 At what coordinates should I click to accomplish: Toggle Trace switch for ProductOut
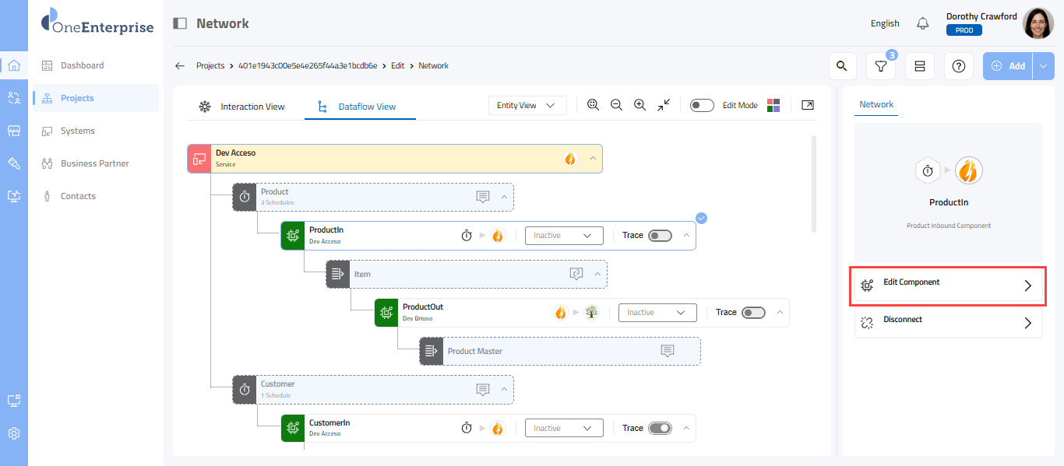tap(753, 313)
